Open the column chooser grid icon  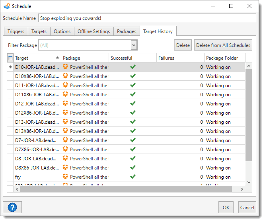[10, 58]
